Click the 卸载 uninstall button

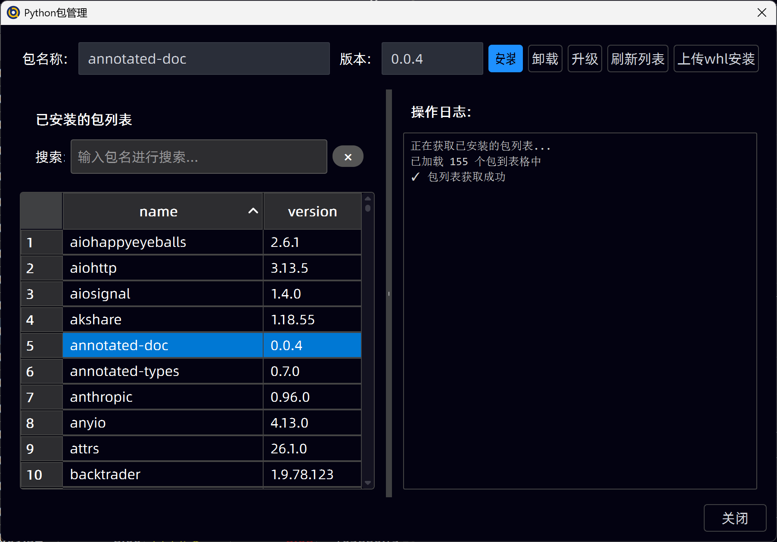tap(545, 59)
